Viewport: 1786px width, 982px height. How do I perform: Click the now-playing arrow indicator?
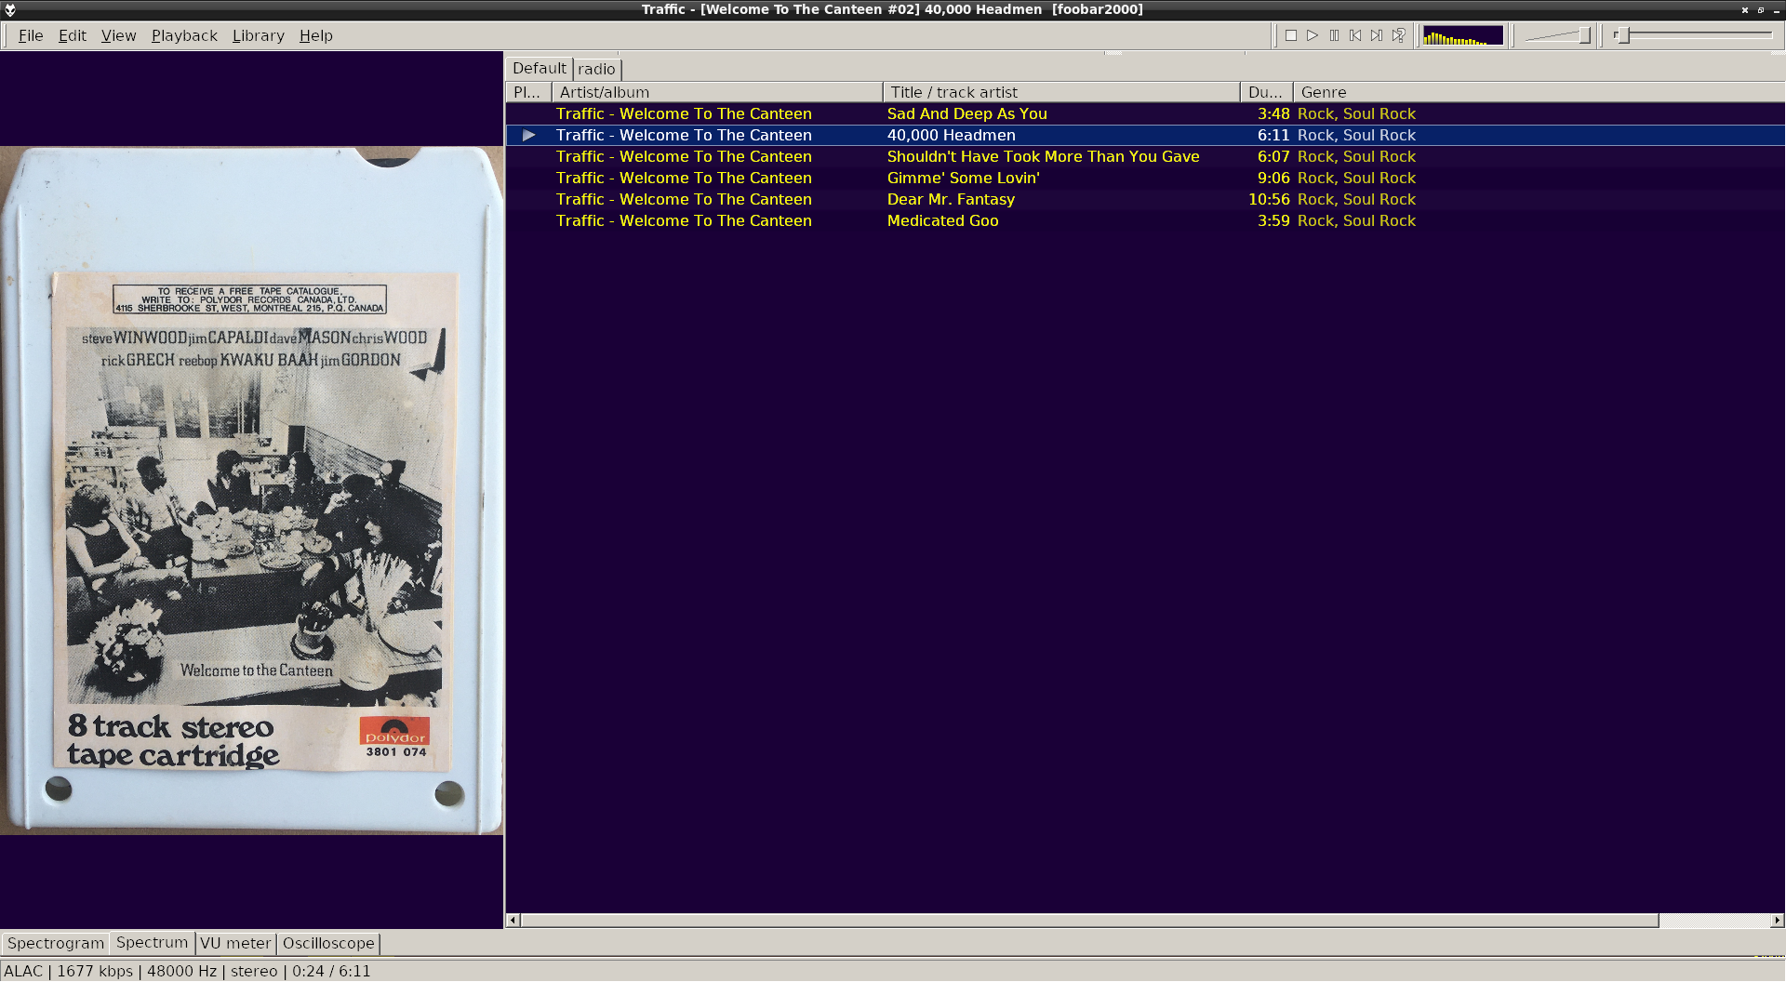528,135
